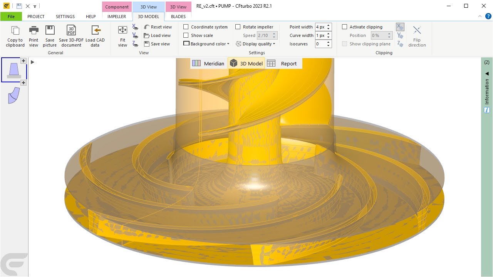Open Display quality dropdown
Image resolution: width=493 pixels, height=277 pixels.
pyautogui.click(x=256, y=44)
